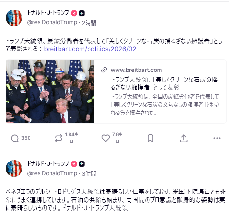229x213 pixels.
Task: Open the three-dot more options menu
Action: tap(217, 138)
